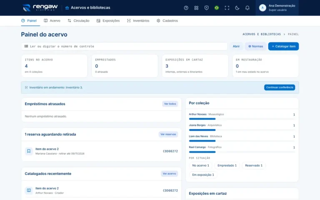The height and width of the screenshot is (200, 320).
Task: Click Ver reservas button
Action: pos(168,134)
